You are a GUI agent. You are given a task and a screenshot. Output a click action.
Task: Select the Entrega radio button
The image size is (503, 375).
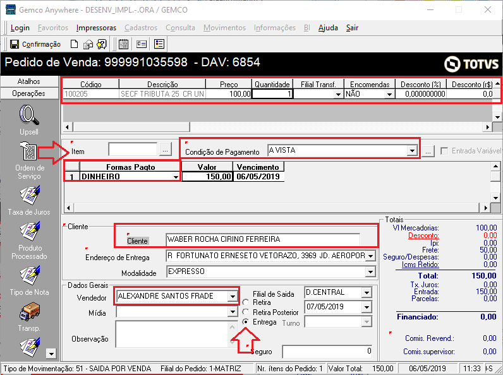(246, 322)
